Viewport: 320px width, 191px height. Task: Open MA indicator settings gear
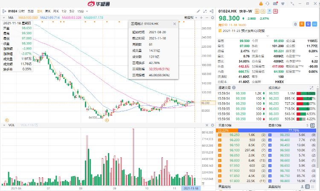tap(212, 18)
